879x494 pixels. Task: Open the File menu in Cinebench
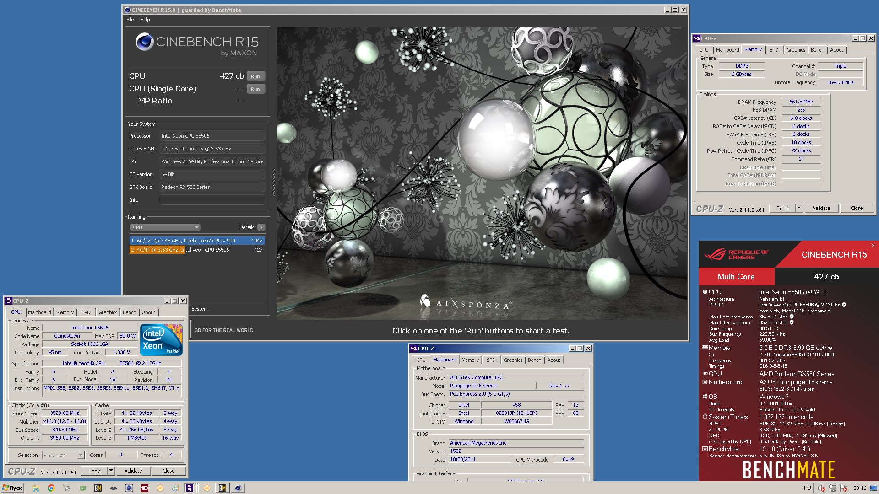click(130, 20)
